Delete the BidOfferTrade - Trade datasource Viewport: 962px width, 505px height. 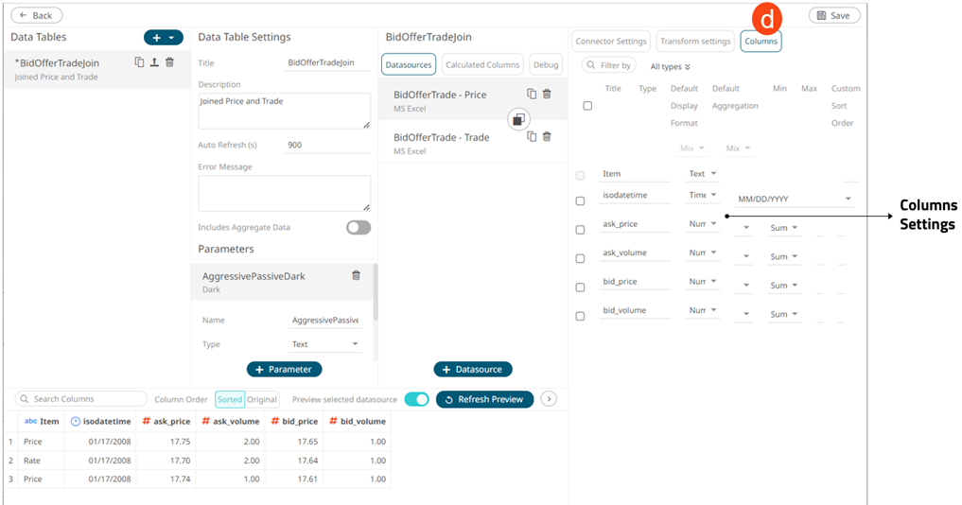(547, 136)
